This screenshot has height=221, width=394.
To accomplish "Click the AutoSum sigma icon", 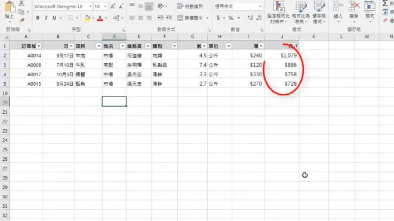I will click(385, 3).
